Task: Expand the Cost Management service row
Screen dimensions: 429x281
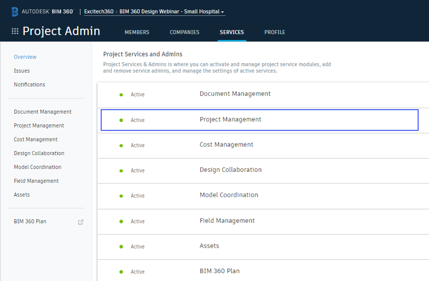Action: tap(263, 146)
